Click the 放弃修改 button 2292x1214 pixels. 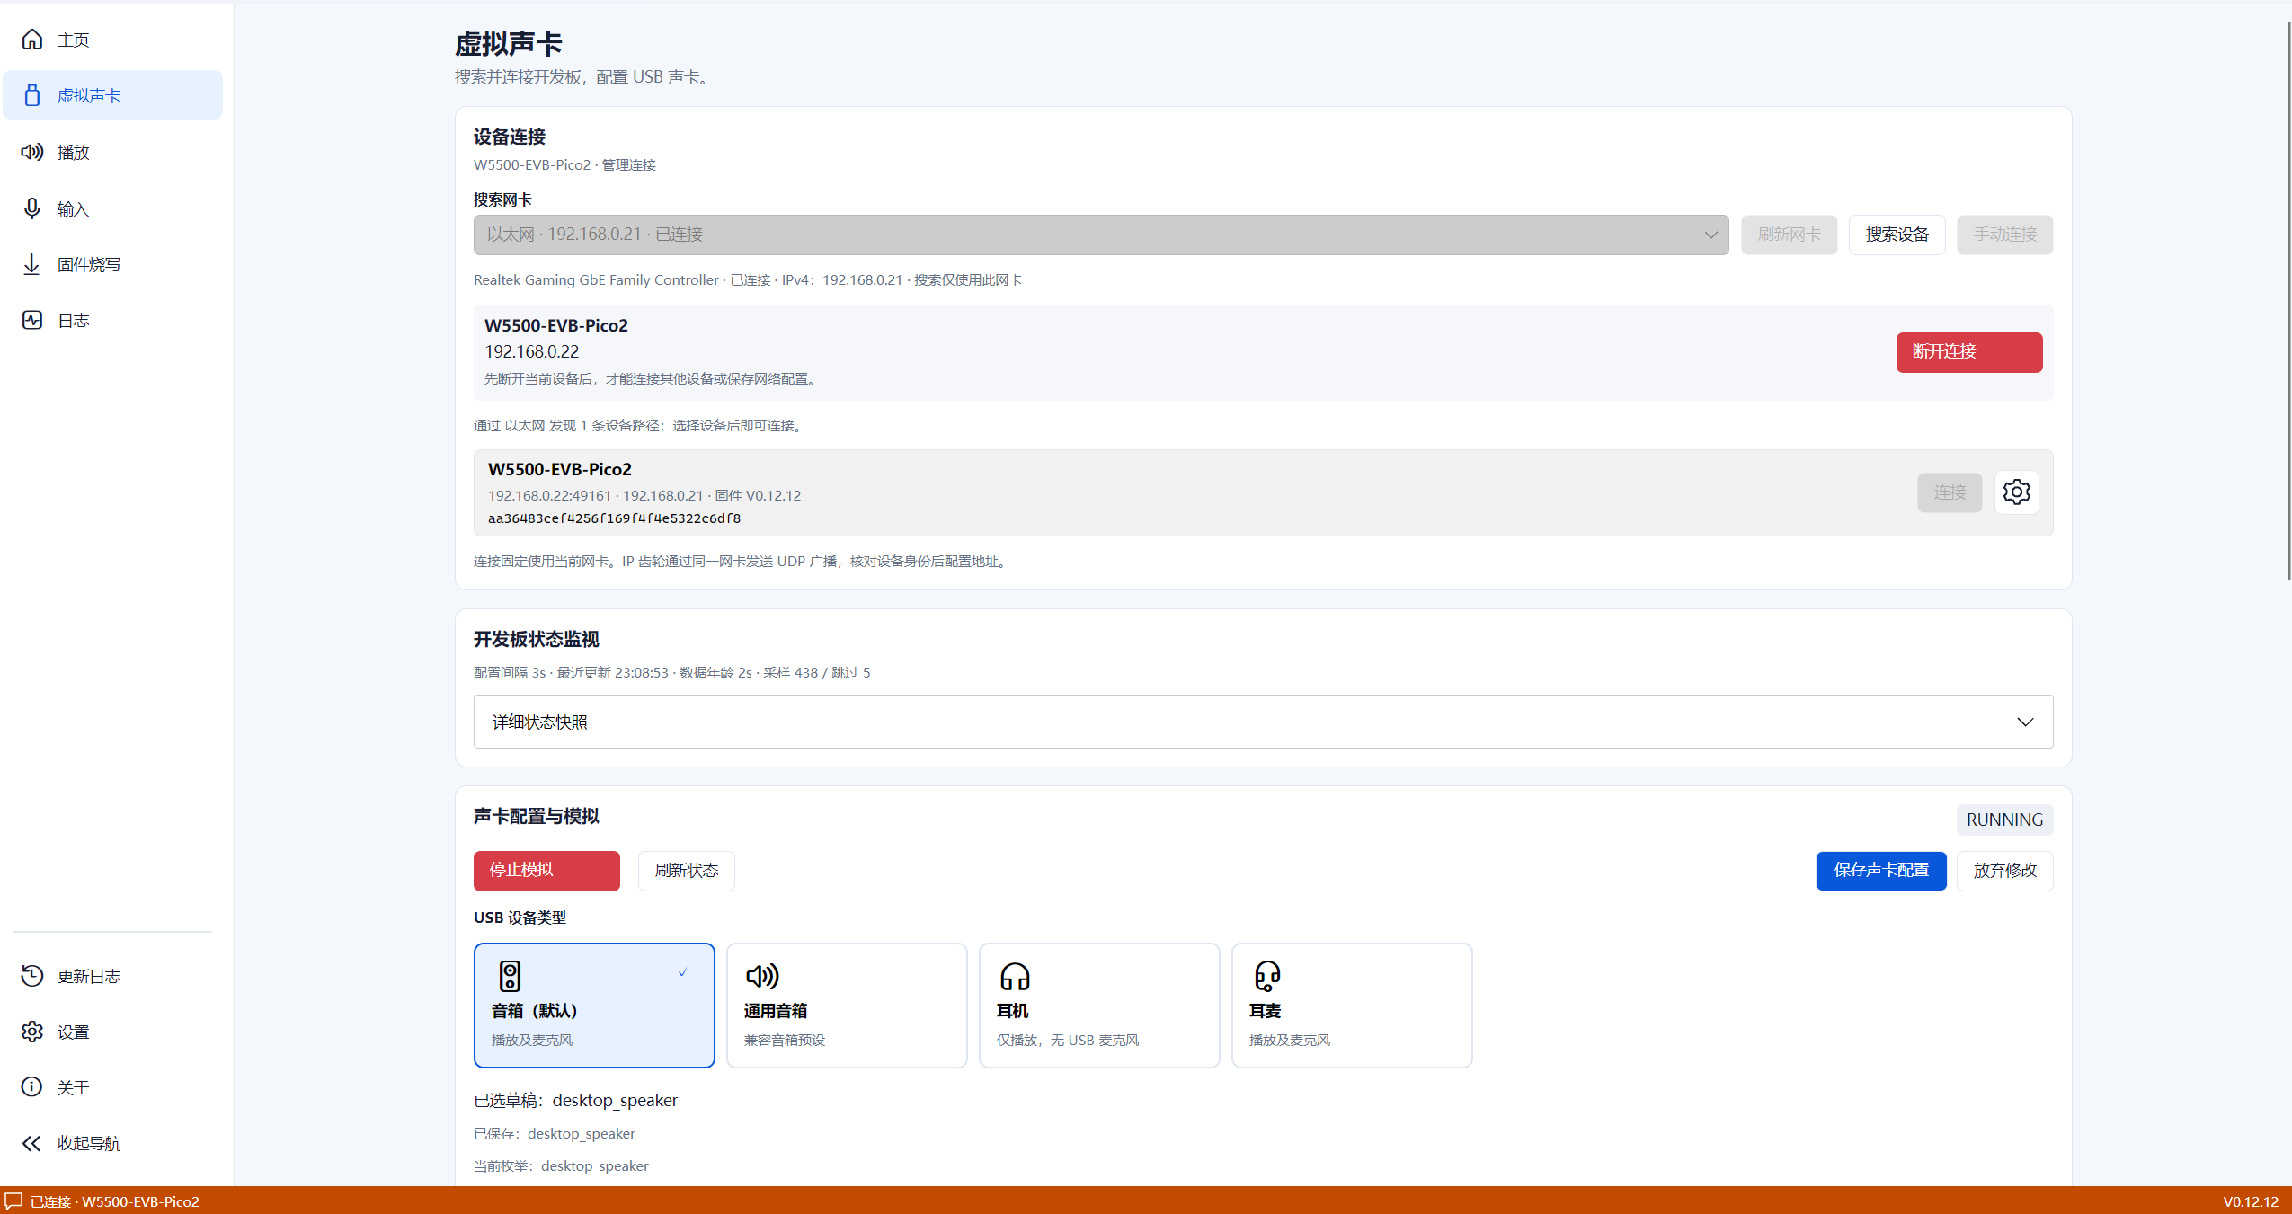(x=2005, y=871)
